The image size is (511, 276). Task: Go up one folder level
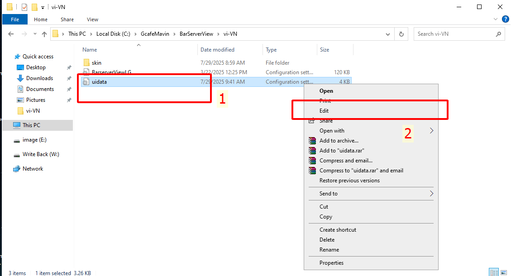(x=44, y=34)
